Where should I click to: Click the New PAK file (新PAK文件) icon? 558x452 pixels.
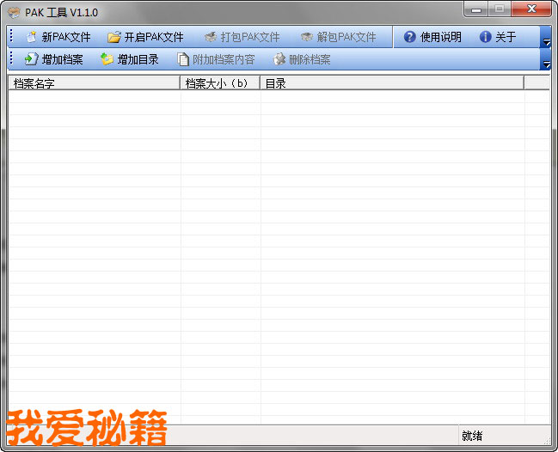32,37
